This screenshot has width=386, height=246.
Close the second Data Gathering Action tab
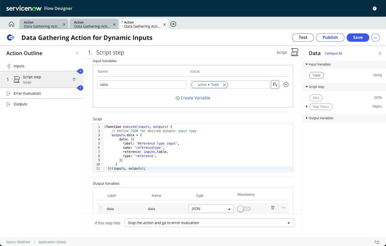tap(114, 24)
